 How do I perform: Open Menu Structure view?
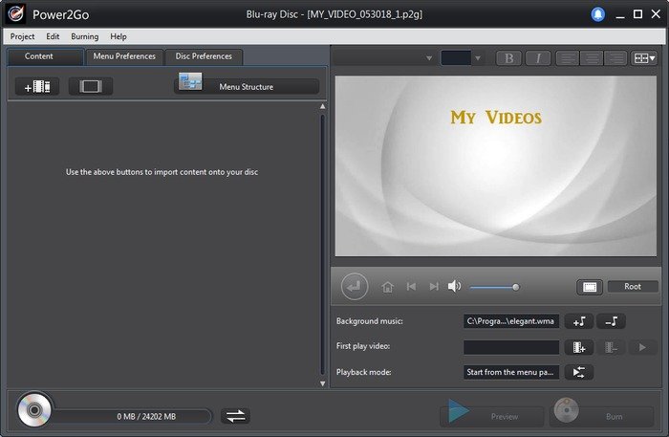click(x=247, y=86)
